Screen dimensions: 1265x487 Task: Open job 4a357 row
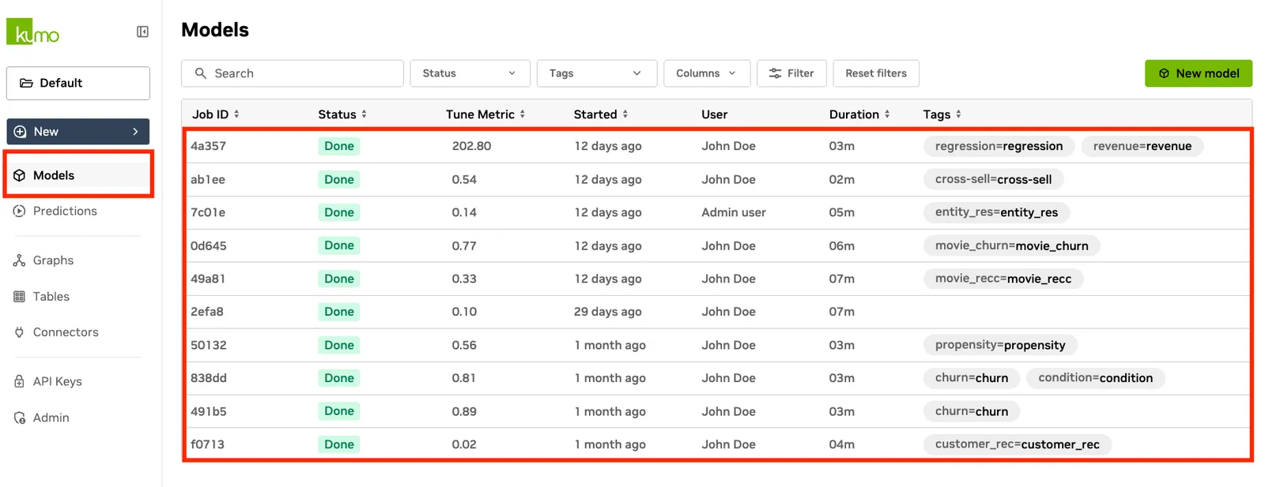717,146
